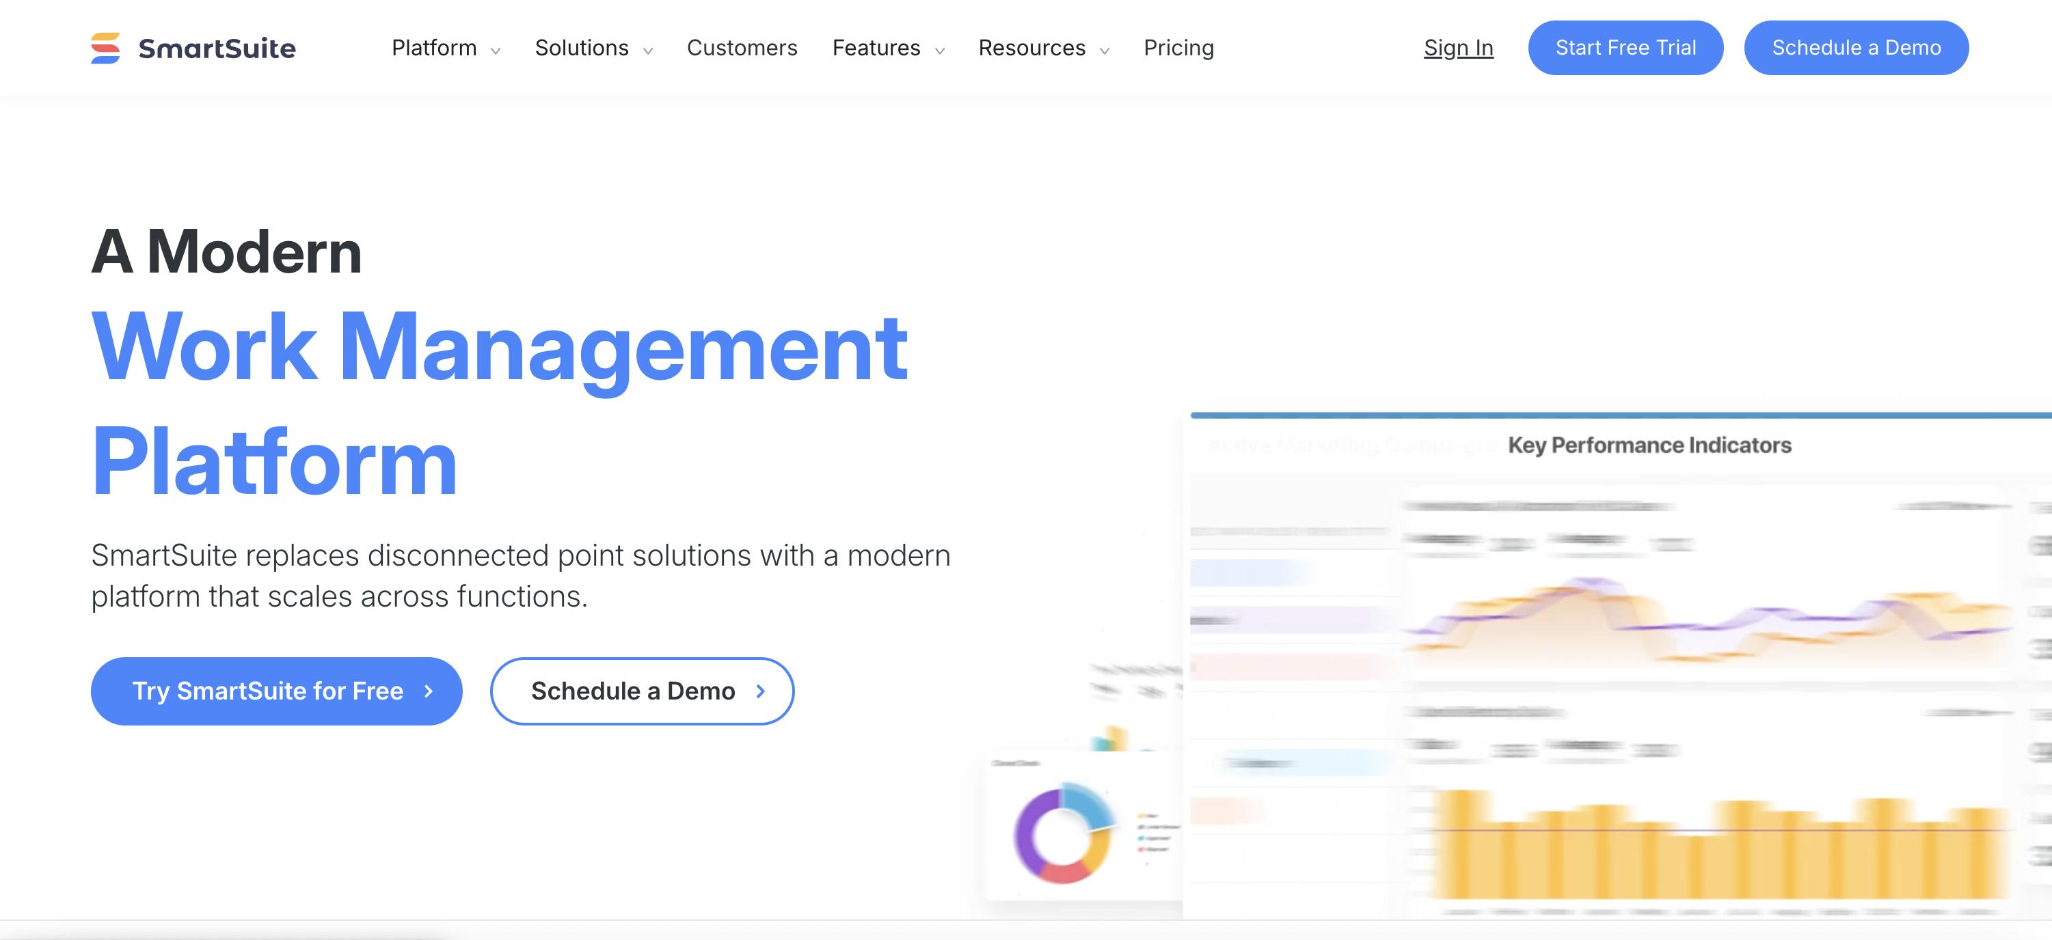Open the Sign In link

1458,48
